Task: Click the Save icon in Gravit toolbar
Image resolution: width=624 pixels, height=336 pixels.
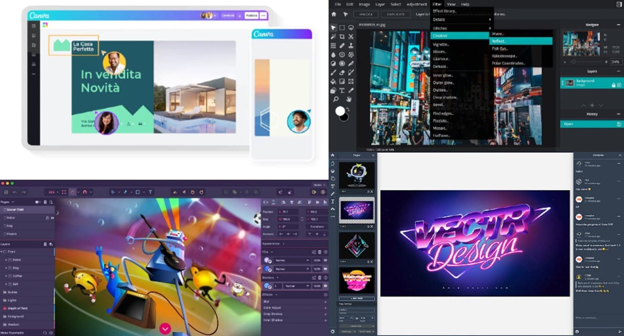Action: tap(6, 192)
